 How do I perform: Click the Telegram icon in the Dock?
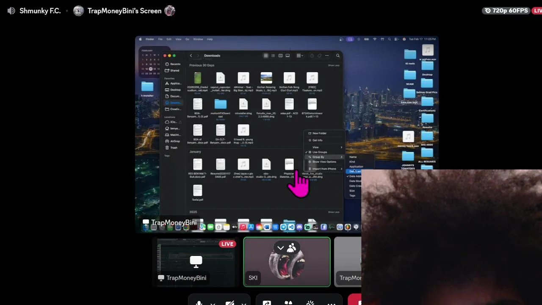coord(283,227)
